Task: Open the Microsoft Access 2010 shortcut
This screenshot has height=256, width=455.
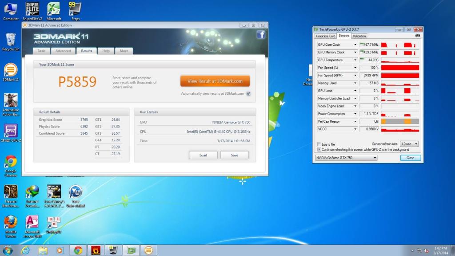Action: tap(32, 227)
